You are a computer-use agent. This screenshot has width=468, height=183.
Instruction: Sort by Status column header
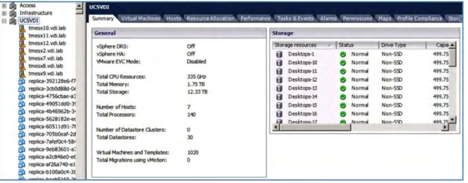357,45
